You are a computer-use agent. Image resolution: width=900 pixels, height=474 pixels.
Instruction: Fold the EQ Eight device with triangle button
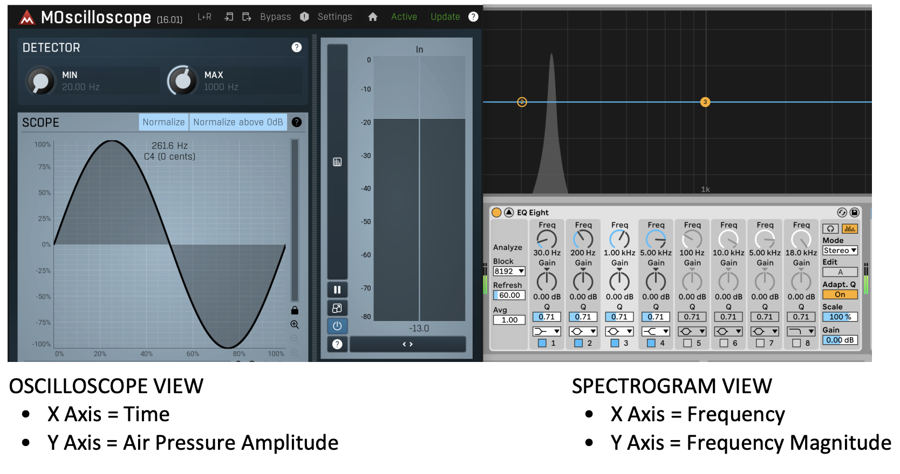click(509, 212)
